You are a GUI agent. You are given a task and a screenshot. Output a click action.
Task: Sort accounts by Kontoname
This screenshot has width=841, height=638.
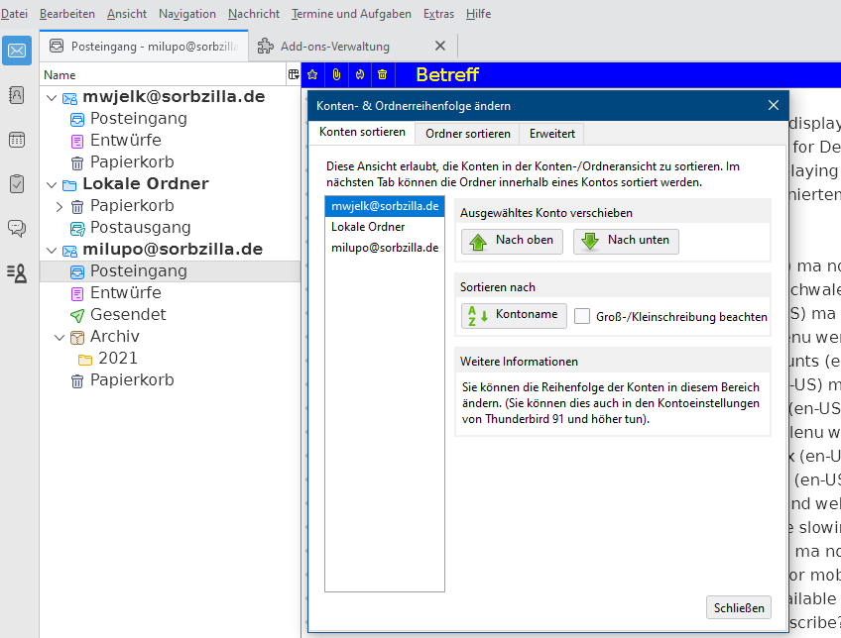(514, 316)
